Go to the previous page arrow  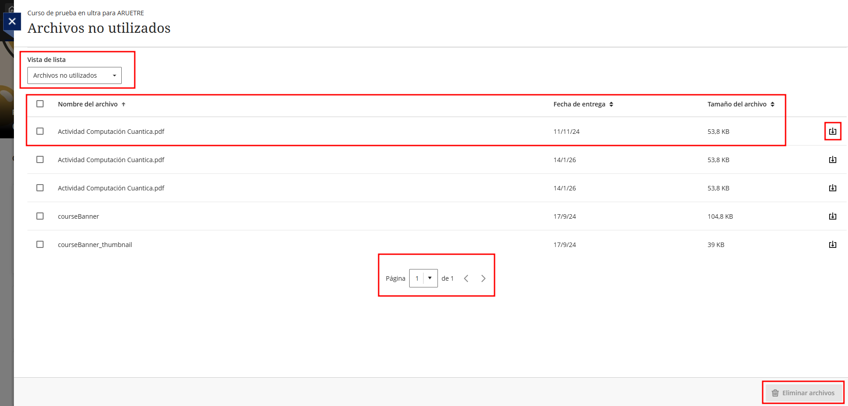pos(466,278)
